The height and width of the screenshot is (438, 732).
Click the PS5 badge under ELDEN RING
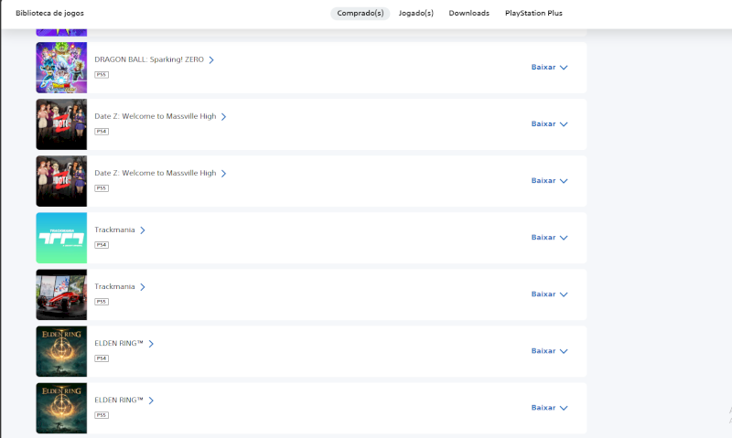click(x=102, y=415)
